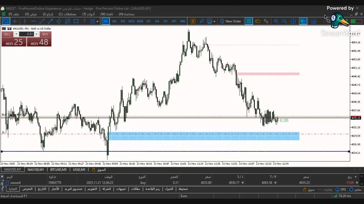Close the xauusd position at -17.05
Image resolution: width=364 pixels, height=204 pixels.
coord(357,183)
